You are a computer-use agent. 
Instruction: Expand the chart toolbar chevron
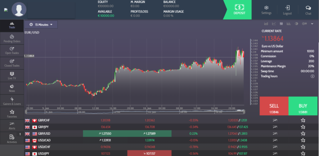tap(312, 24)
